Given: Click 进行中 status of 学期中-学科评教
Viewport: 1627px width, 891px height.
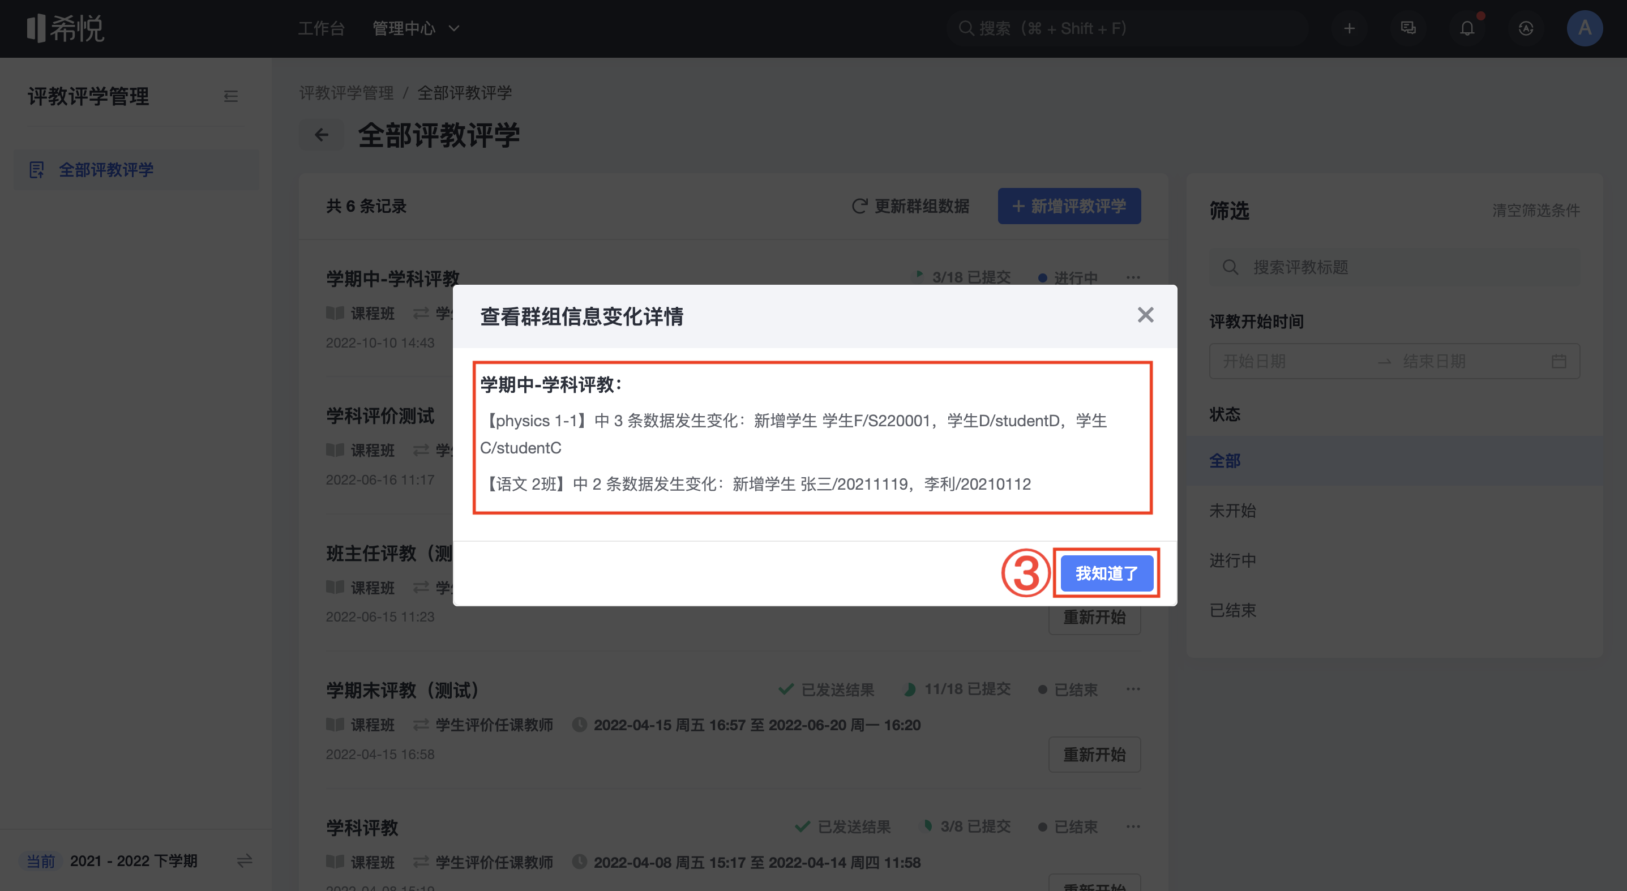Looking at the screenshot, I should [x=1068, y=277].
